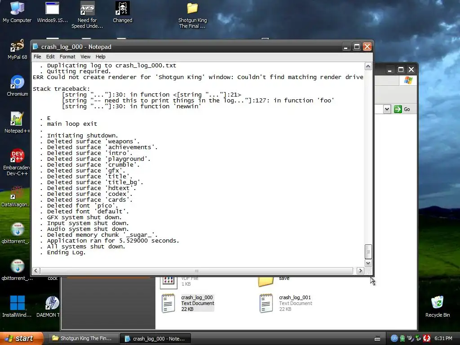Click the 'ERR Could not create renderer' line
Viewport: 460px width, 345px height.
[198, 77]
